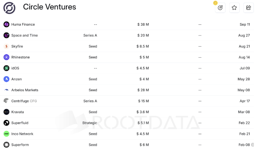Open the Kravata project page
Screen dimensions: 258x150
tap(18, 112)
